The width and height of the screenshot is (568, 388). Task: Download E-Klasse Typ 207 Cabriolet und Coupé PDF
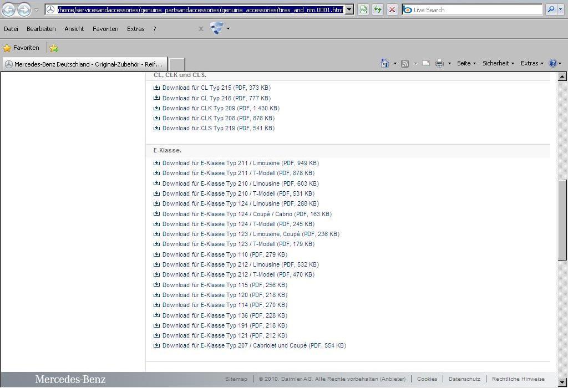[x=254, y=346]
